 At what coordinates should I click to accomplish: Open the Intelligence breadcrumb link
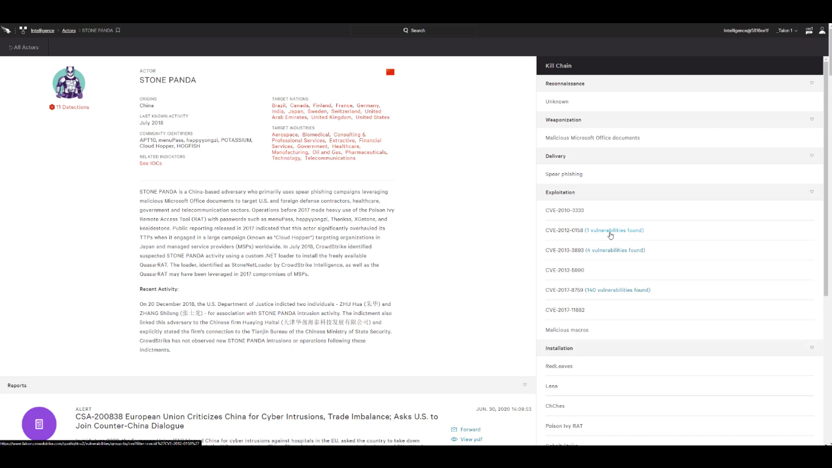point(43,30)
